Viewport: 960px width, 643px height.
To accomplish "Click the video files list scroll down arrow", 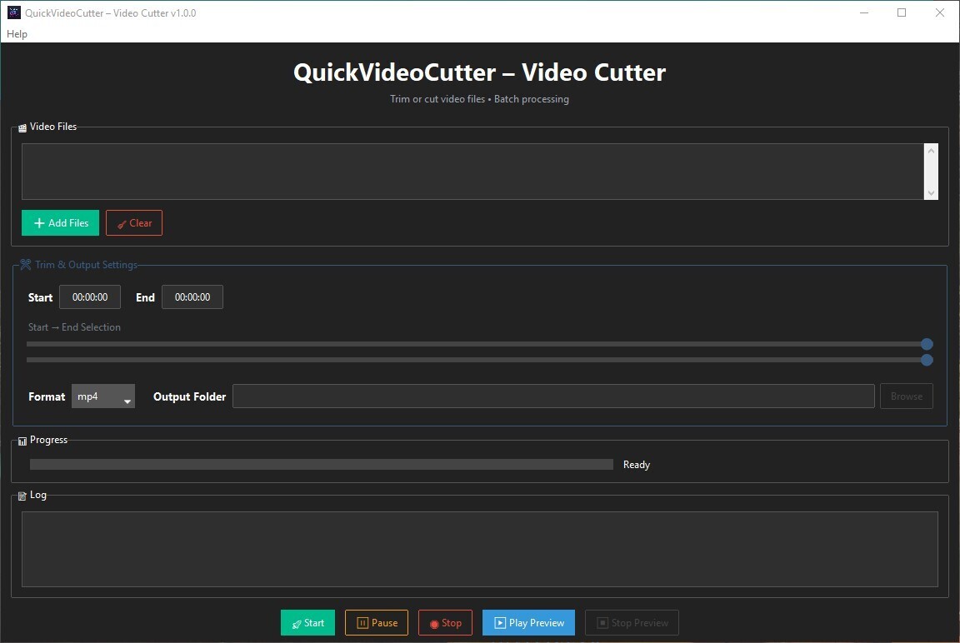I will coord(931,192).
